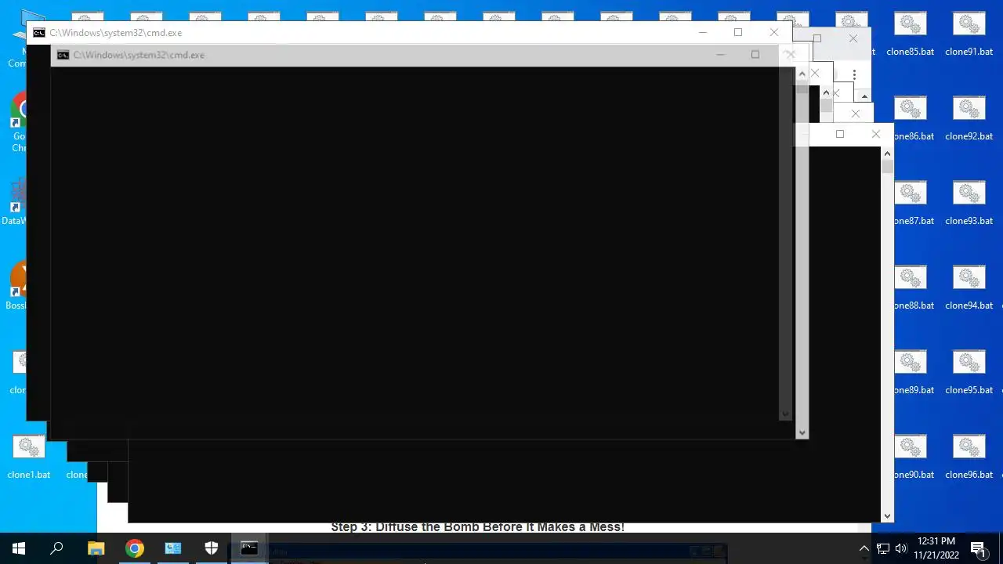Close the front cmd.exe window
1003x564 pixels.
pos(774,32)
